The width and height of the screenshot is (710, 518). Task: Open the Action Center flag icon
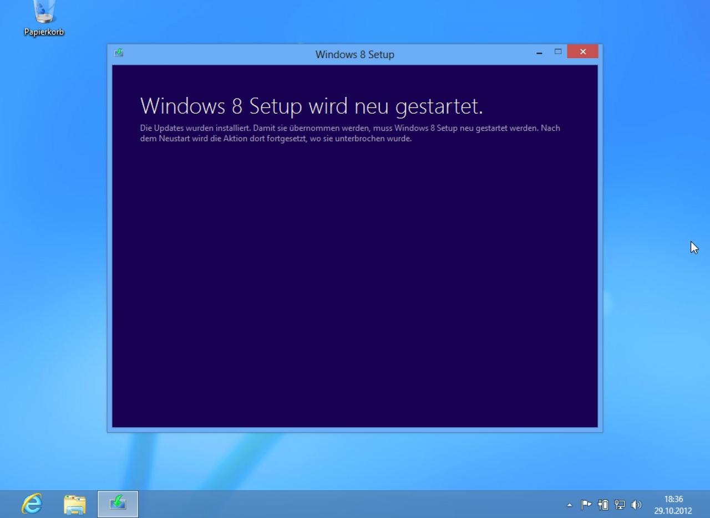click(x=586, y=505)
